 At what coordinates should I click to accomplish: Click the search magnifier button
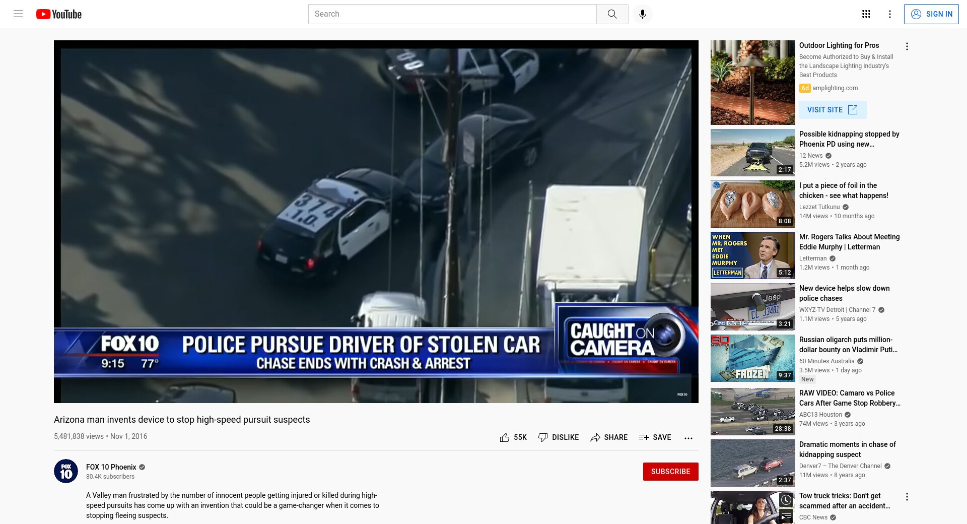612,14
